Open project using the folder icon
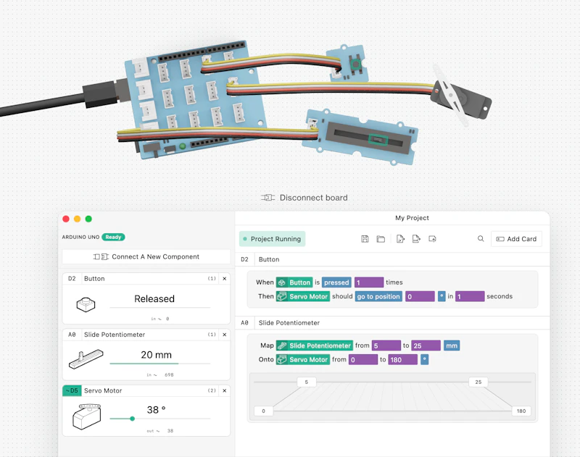The width and height of the screenshot is (580, 457). [x=381, y=239]
